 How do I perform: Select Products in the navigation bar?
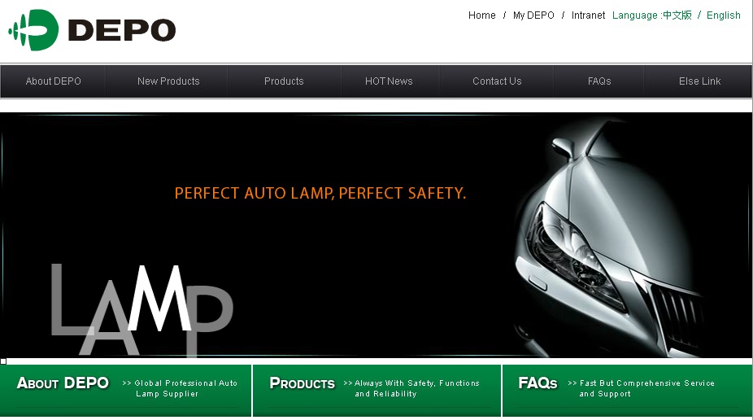pyautogui.click(x=284, y=81)
